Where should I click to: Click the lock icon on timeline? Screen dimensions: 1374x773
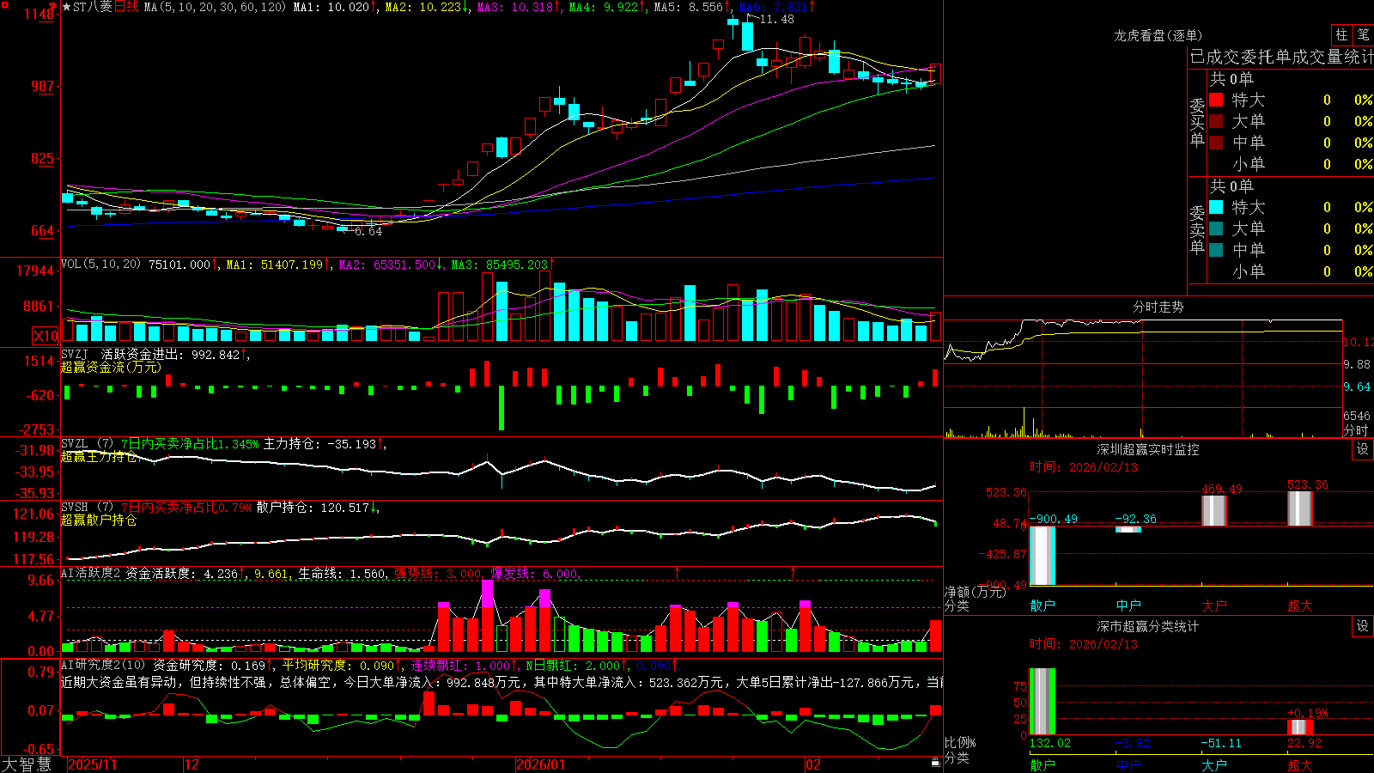tap(936, 763)
